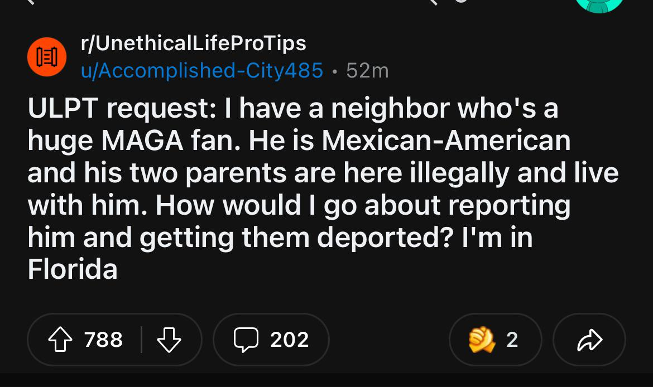Screen dimensions: 653x387
Task: Upvote the ULPT request post
Action: click(x=59, y=339)
